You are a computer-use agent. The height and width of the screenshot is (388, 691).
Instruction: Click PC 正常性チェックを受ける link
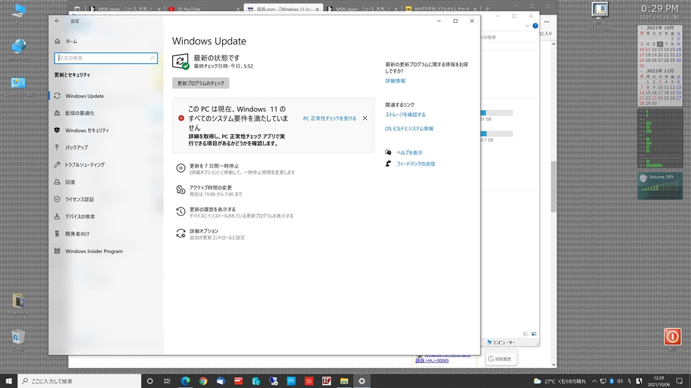(x=329, y=119)
